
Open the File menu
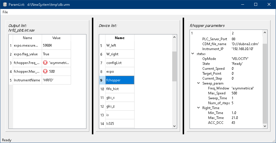tap(5, 12)
